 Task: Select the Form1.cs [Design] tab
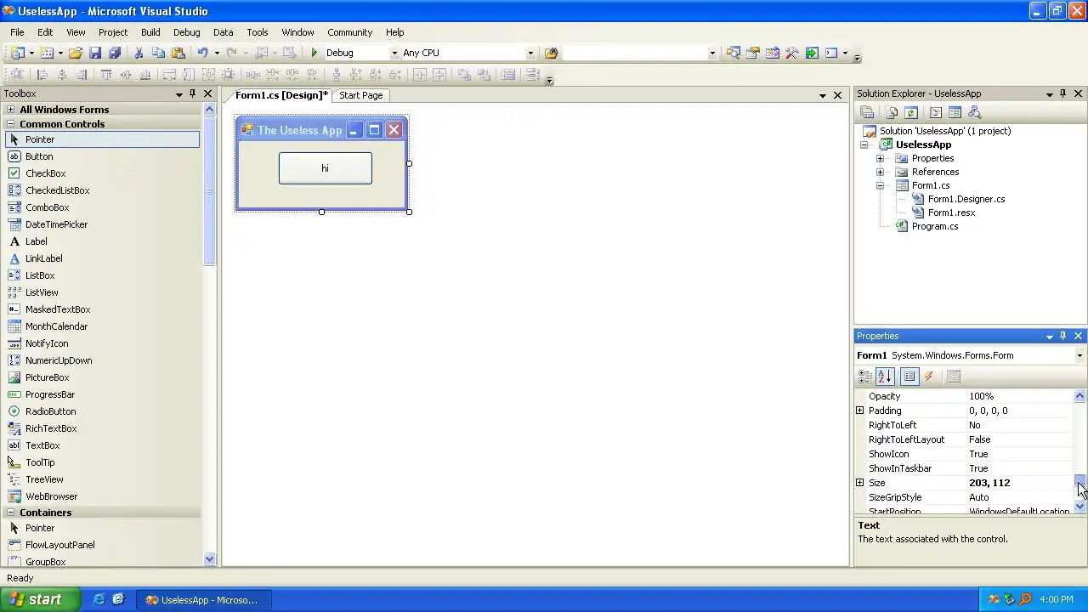(x=281, y=95)
